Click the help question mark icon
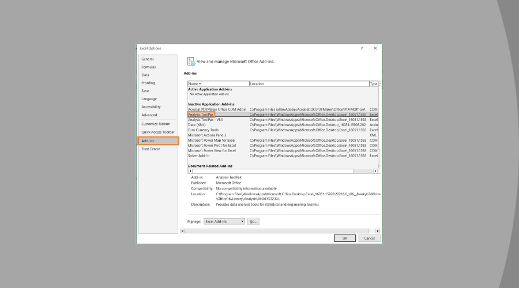 (362, 48)
